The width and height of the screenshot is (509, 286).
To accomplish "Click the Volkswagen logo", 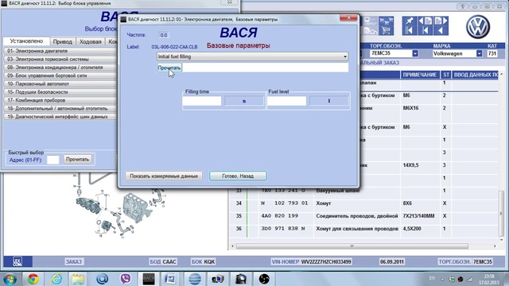I will pyautogui.click(x=478, y=27).
